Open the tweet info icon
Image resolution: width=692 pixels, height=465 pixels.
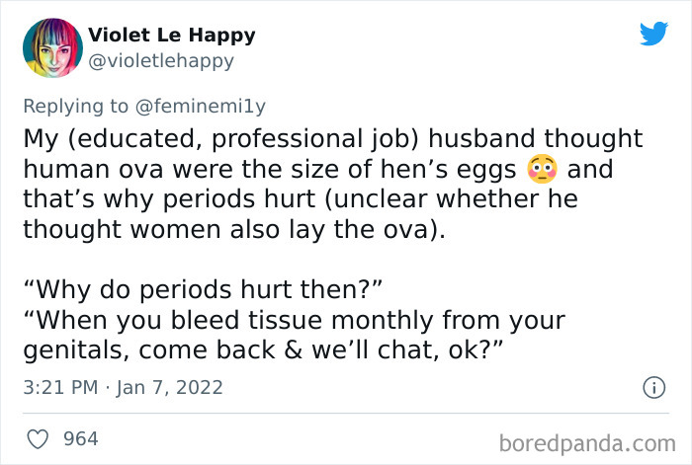652,388
